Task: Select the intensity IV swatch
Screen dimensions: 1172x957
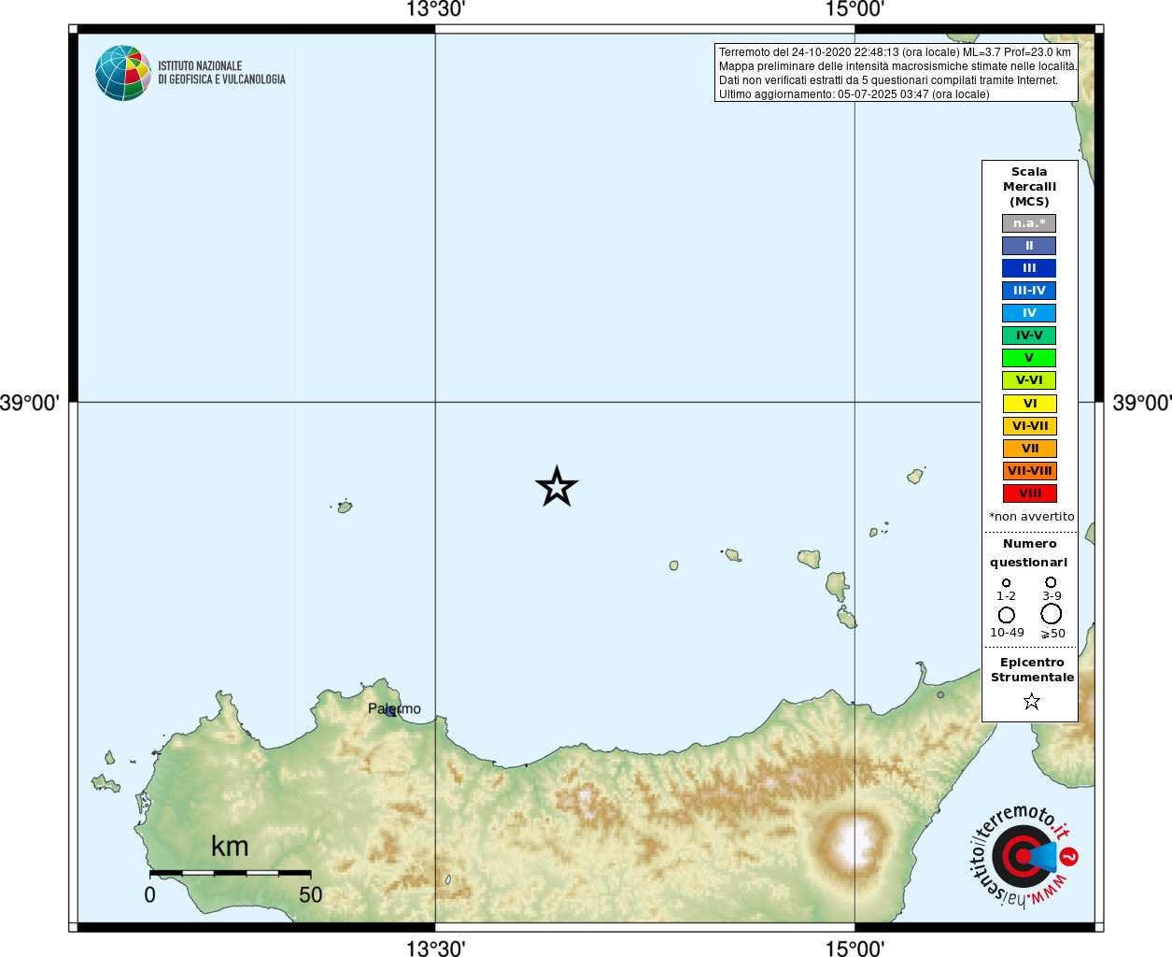Action: click(1029, 313)
